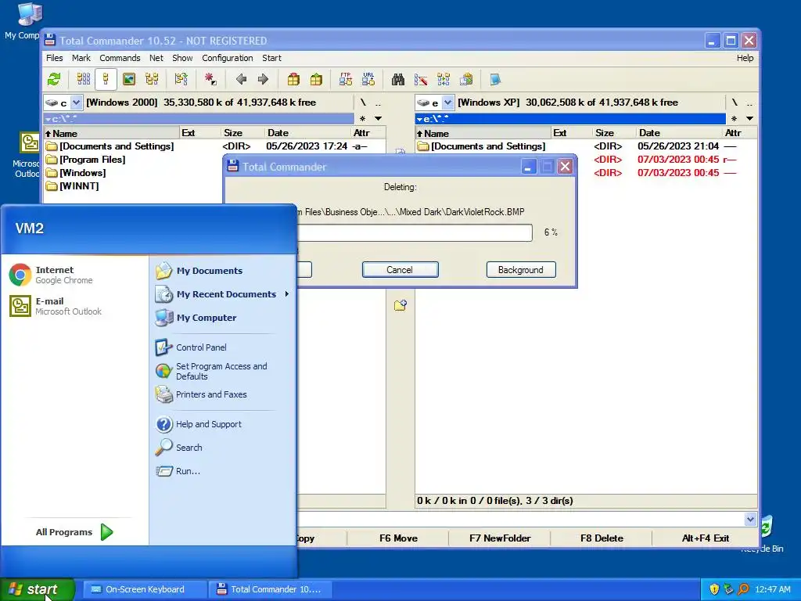Click right panel favorites asterisk button
This screenshot has height=601, width=801.
pos(734,119)
